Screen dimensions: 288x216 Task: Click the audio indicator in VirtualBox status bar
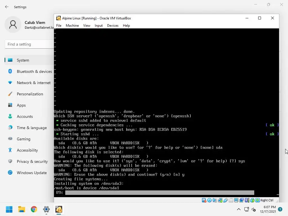tap(215, 200)
